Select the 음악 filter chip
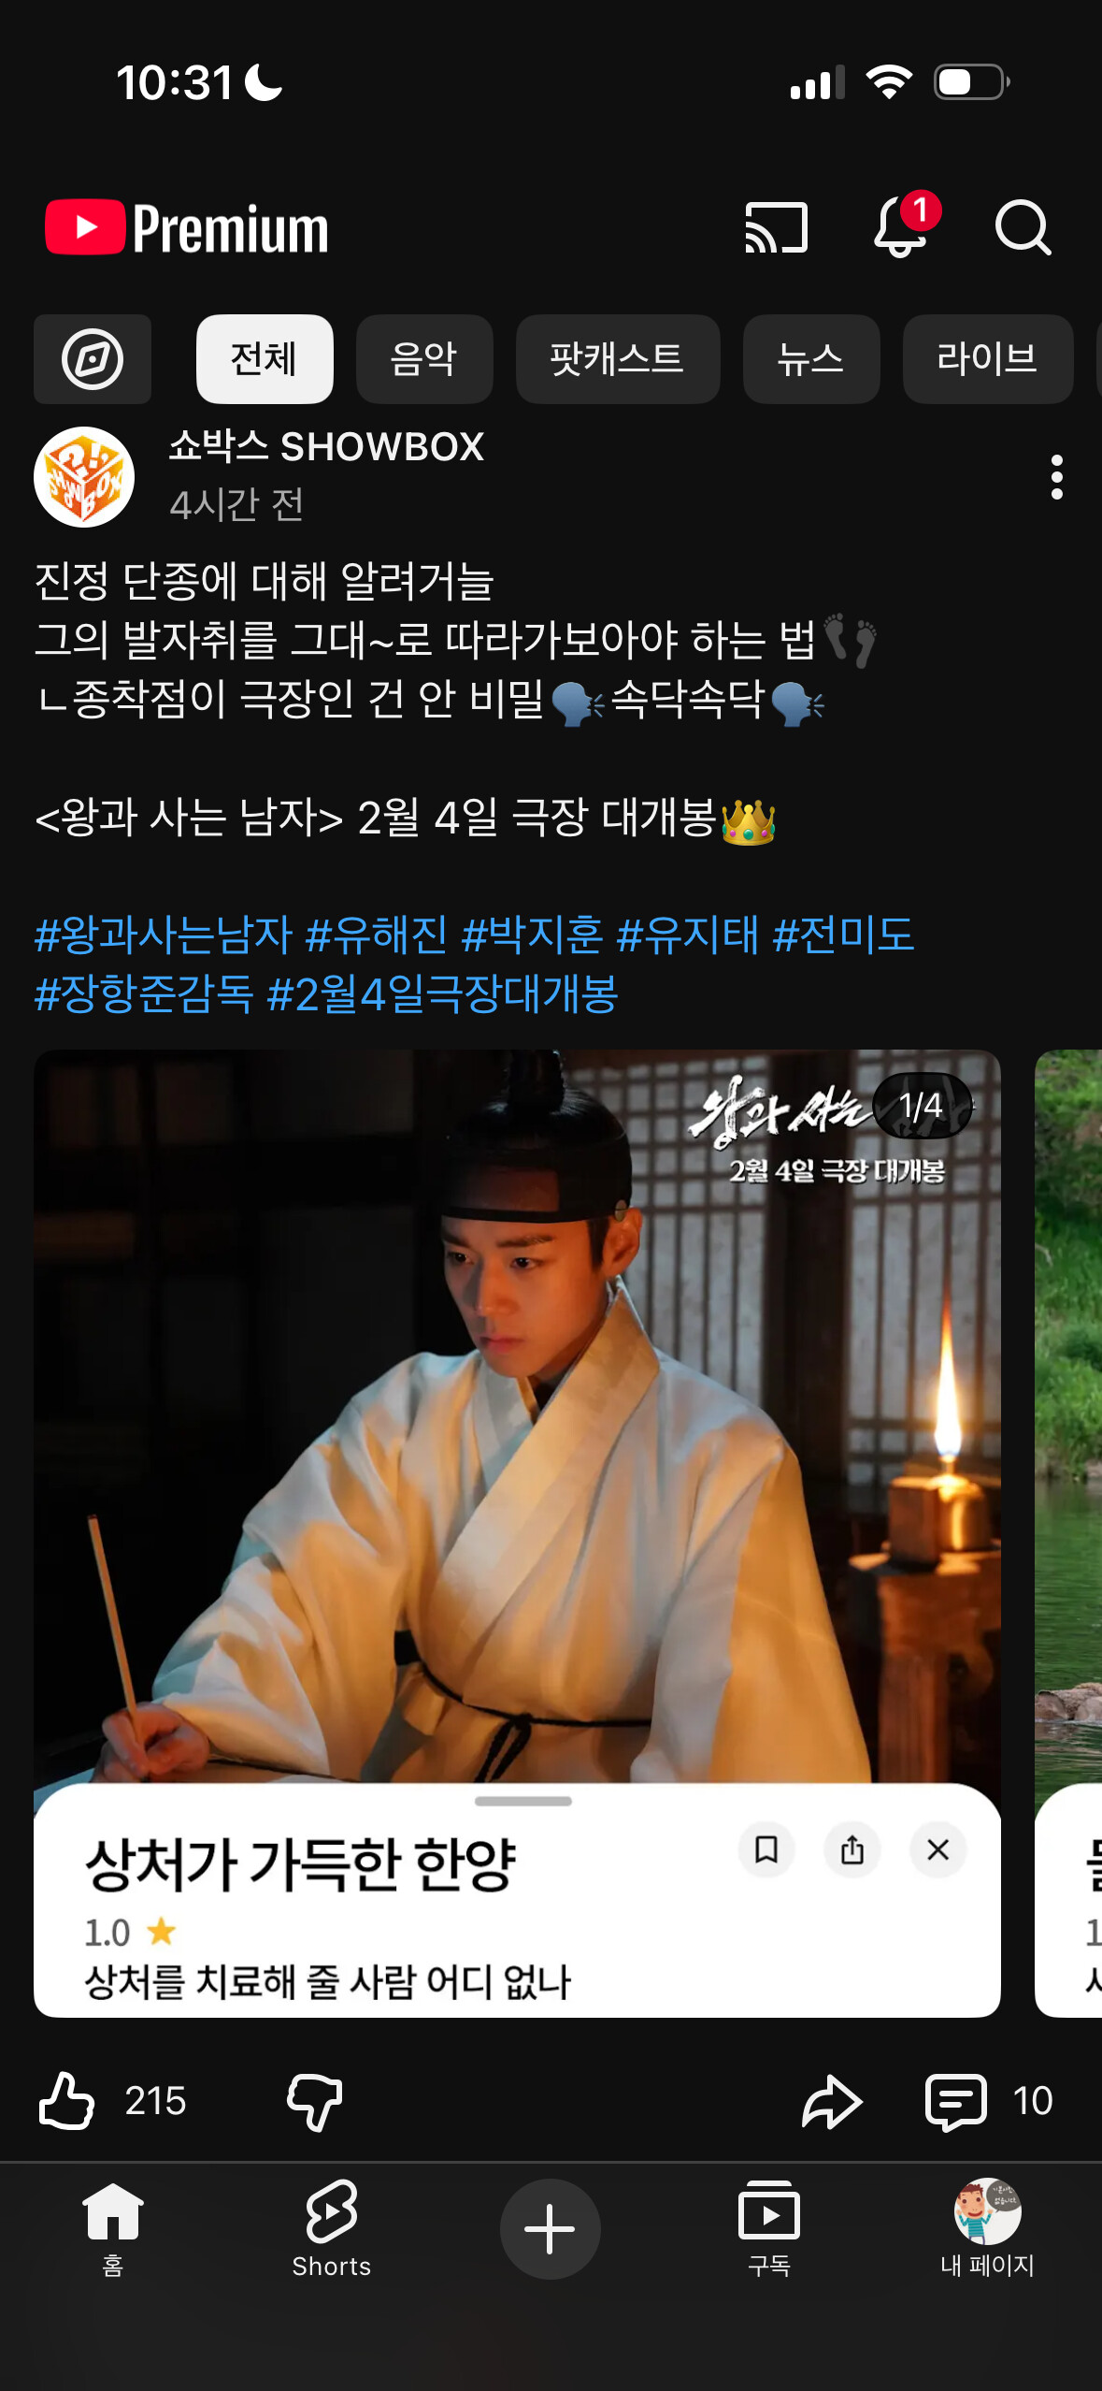This screenshot has height=2391, width=1102. [424, 359]
